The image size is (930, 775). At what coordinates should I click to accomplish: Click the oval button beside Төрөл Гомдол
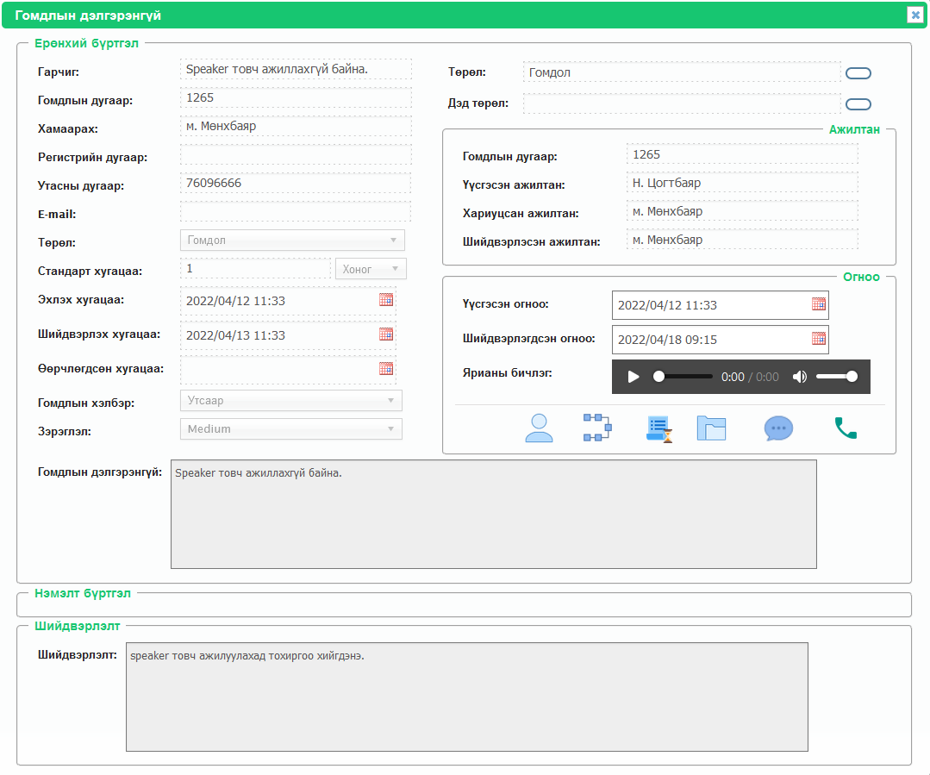coord(858,73)
